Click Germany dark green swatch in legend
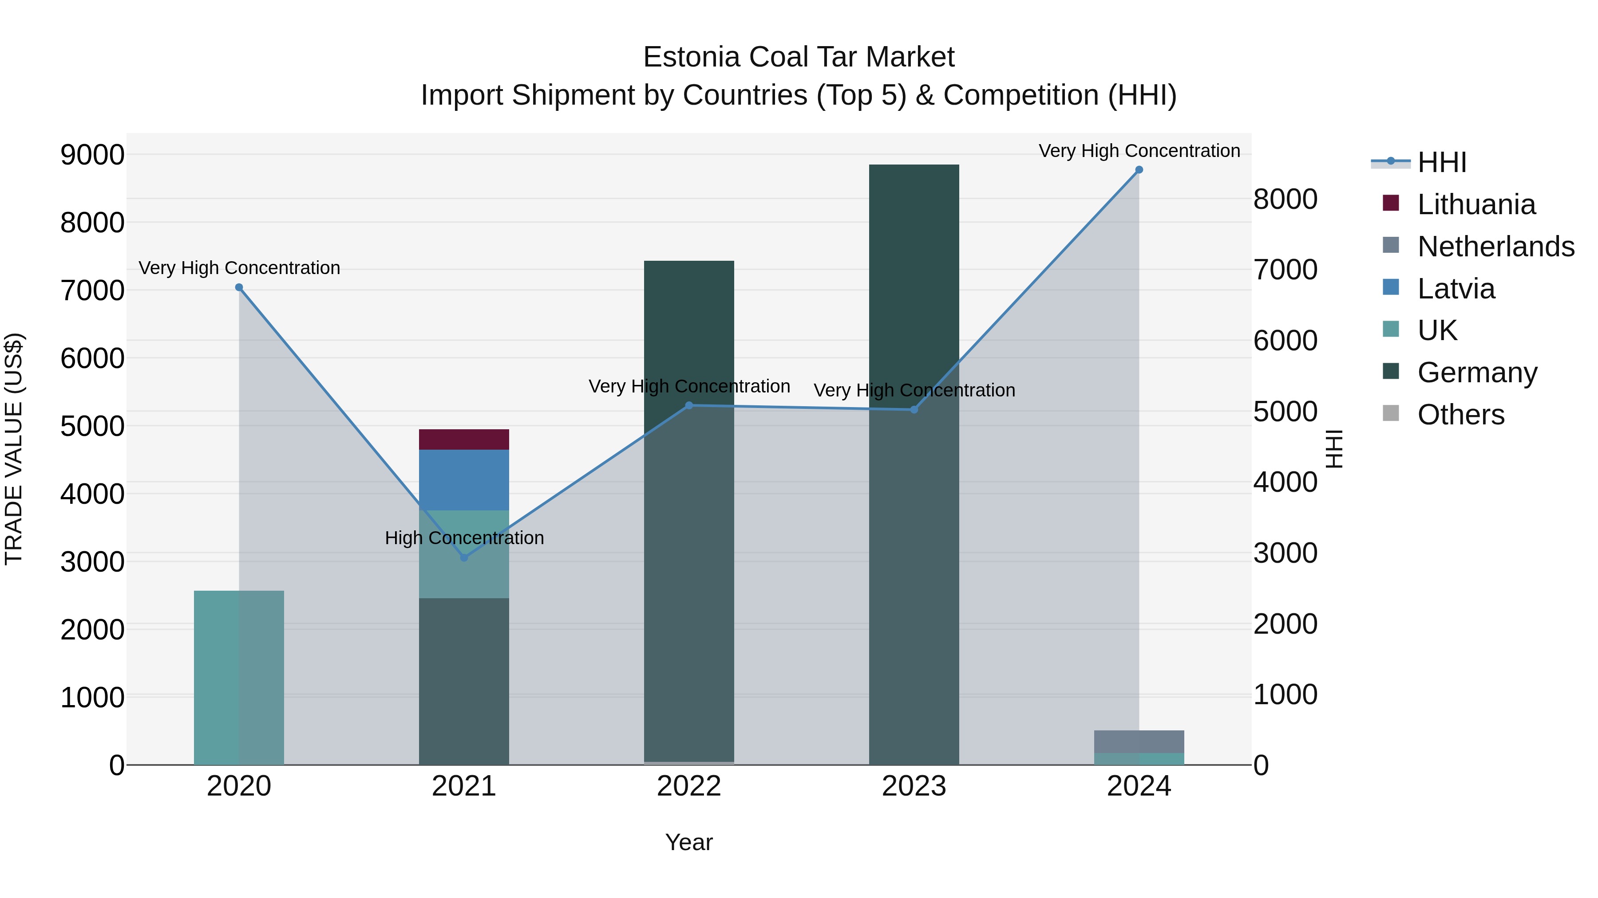The height and width of the screenshot is (898, 1598). 1391,371
